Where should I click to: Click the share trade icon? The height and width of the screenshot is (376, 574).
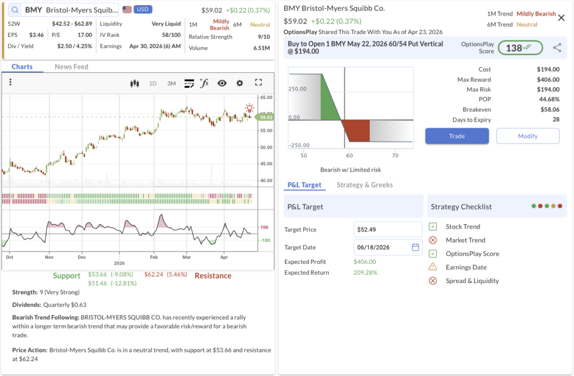click(557, 48)
